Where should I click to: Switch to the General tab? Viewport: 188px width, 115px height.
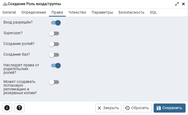pos(9,12)
